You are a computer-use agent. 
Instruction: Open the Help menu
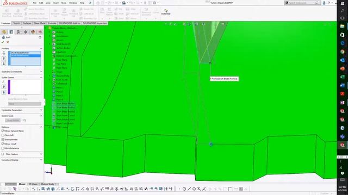[82, 3]
